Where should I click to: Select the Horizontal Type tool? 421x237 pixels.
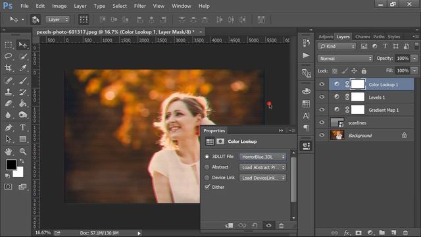pyautogui.click(x=23, y=127)
